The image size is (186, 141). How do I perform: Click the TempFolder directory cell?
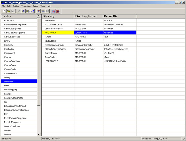coord(58,57)
